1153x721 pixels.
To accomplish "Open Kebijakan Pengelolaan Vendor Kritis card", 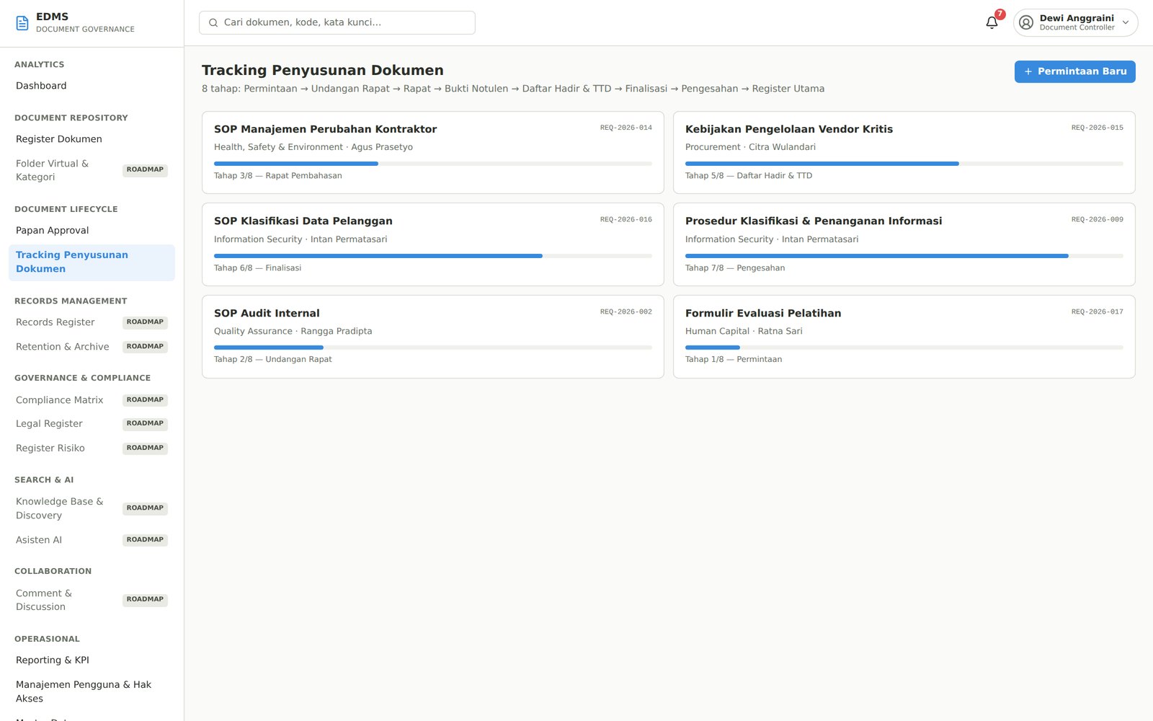I will [904, 152].
